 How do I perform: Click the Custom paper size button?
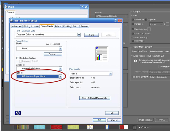[53, 54]
